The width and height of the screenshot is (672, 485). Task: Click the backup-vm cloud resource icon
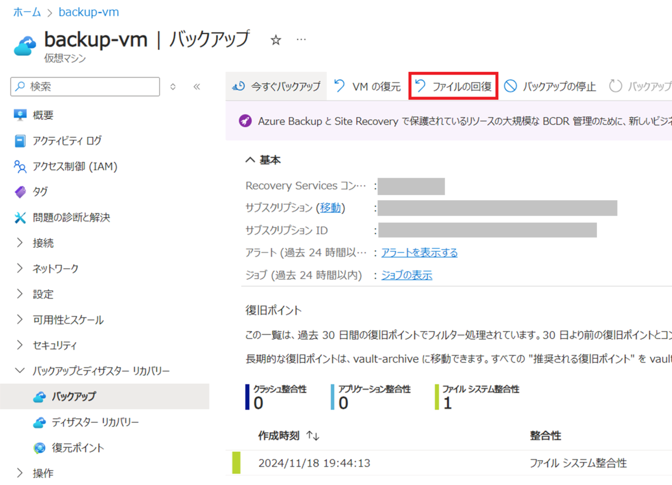pos(25,45)
